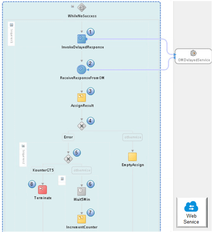Select the WhileNoSuccess while-loop icon
Image resolution: width=212 pixels, height=232 pixels.
82,7
